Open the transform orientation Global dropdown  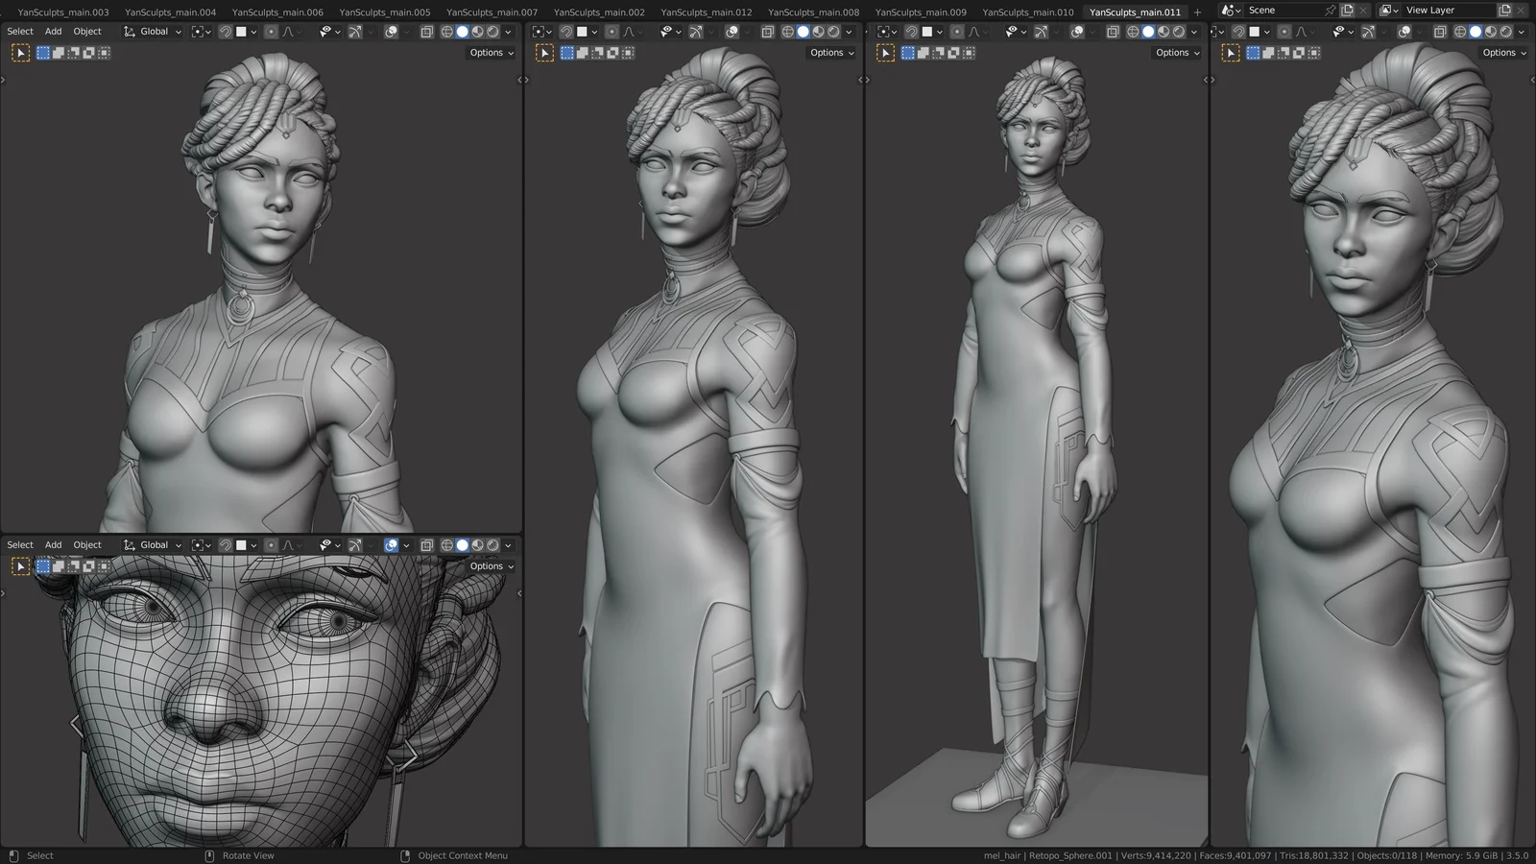154,31
